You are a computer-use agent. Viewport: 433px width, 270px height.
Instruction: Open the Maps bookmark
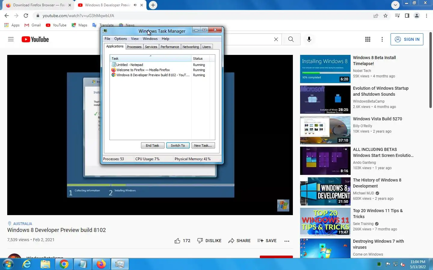click(x=79, y=25)
